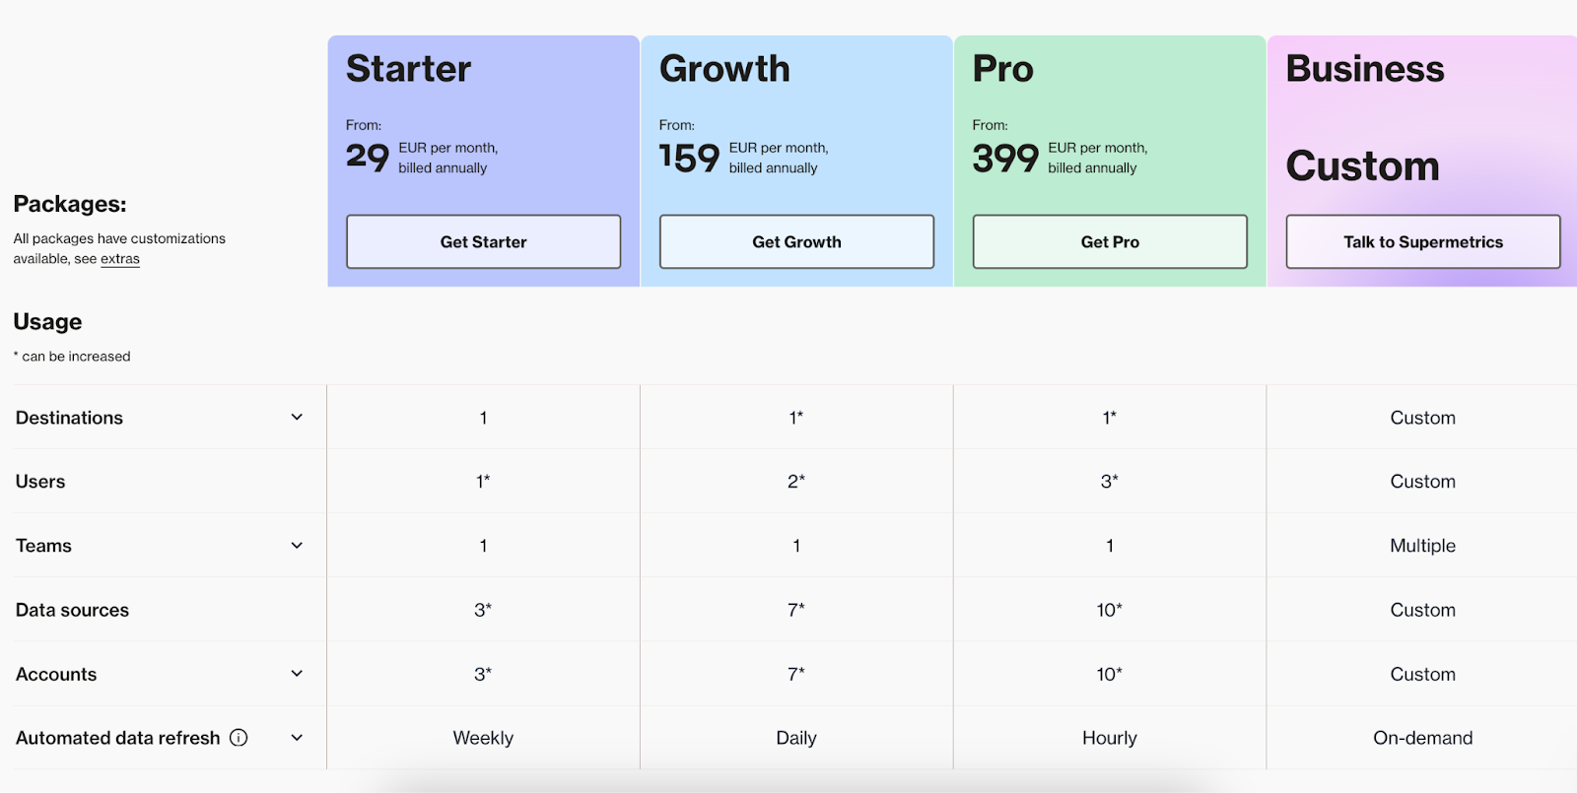Click the Packages heading

coord(69,204)
